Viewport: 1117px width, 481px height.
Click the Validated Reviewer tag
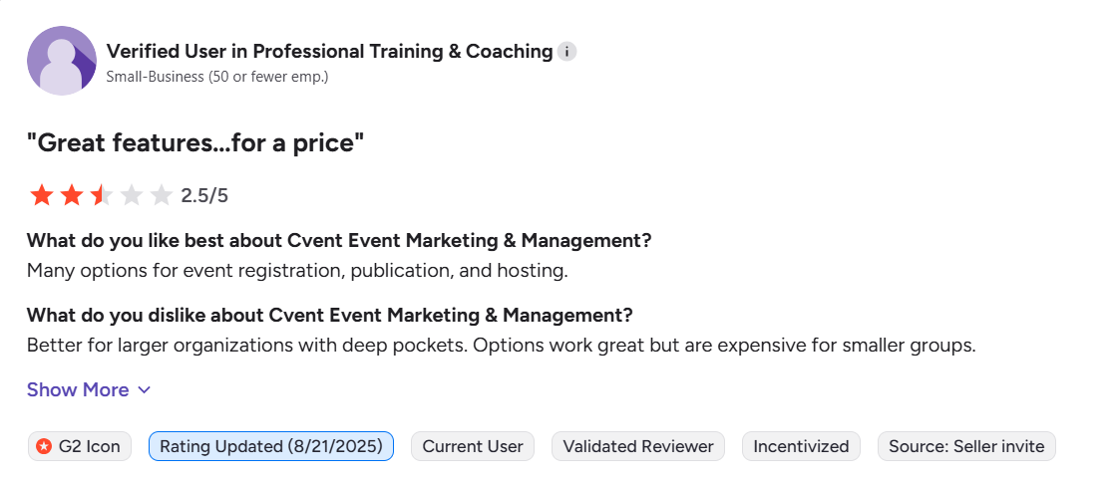(x=638, y=446)
